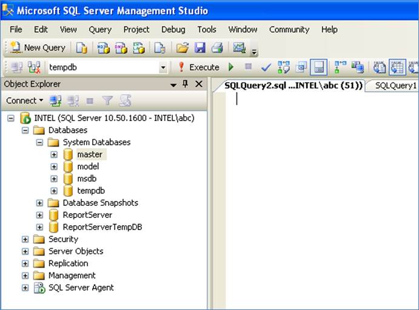Open the tempdb database dropdown

tap(163, 67)
